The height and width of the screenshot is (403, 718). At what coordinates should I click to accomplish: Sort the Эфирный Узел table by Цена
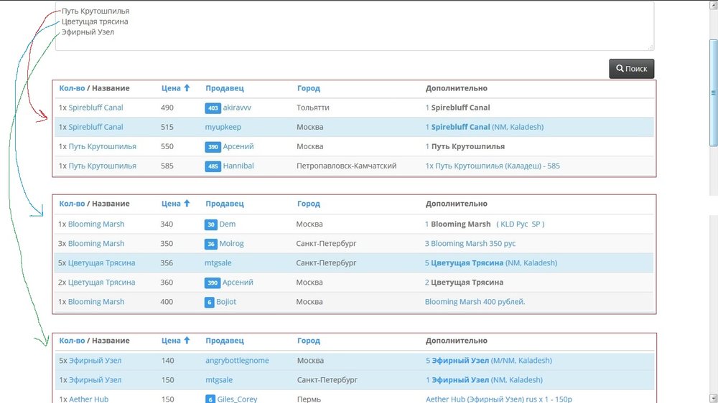(x=171, y=341)
